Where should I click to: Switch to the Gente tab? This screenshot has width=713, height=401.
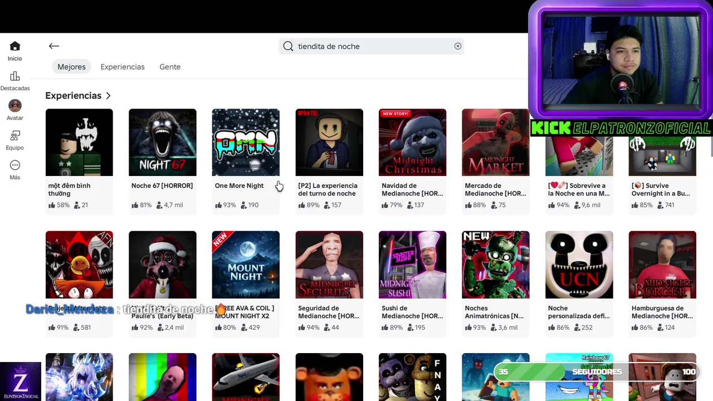click(170, 67)
